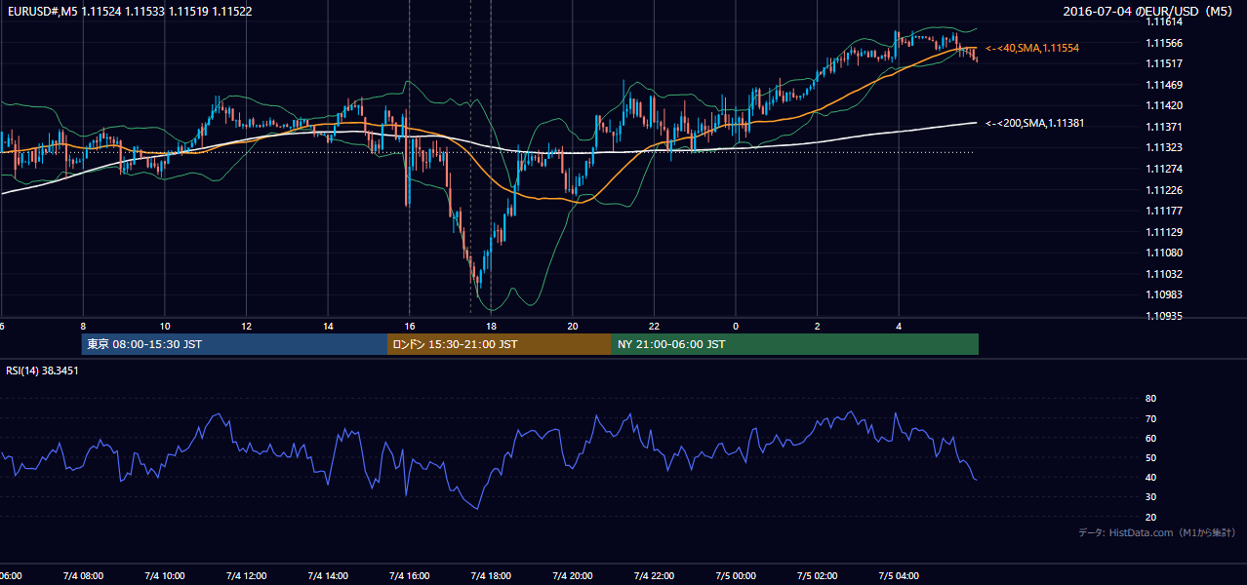Click the 7/4 14:00 bottom time label
The width and height of the screenshot is (1247, 585).
tap(328, 576)
